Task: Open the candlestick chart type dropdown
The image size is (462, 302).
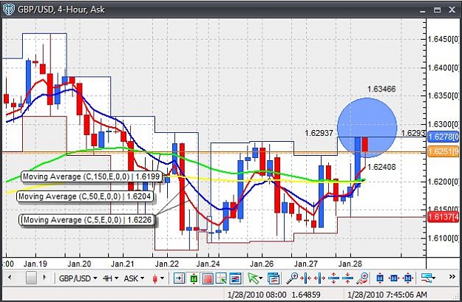Action: tap(158, 278)
